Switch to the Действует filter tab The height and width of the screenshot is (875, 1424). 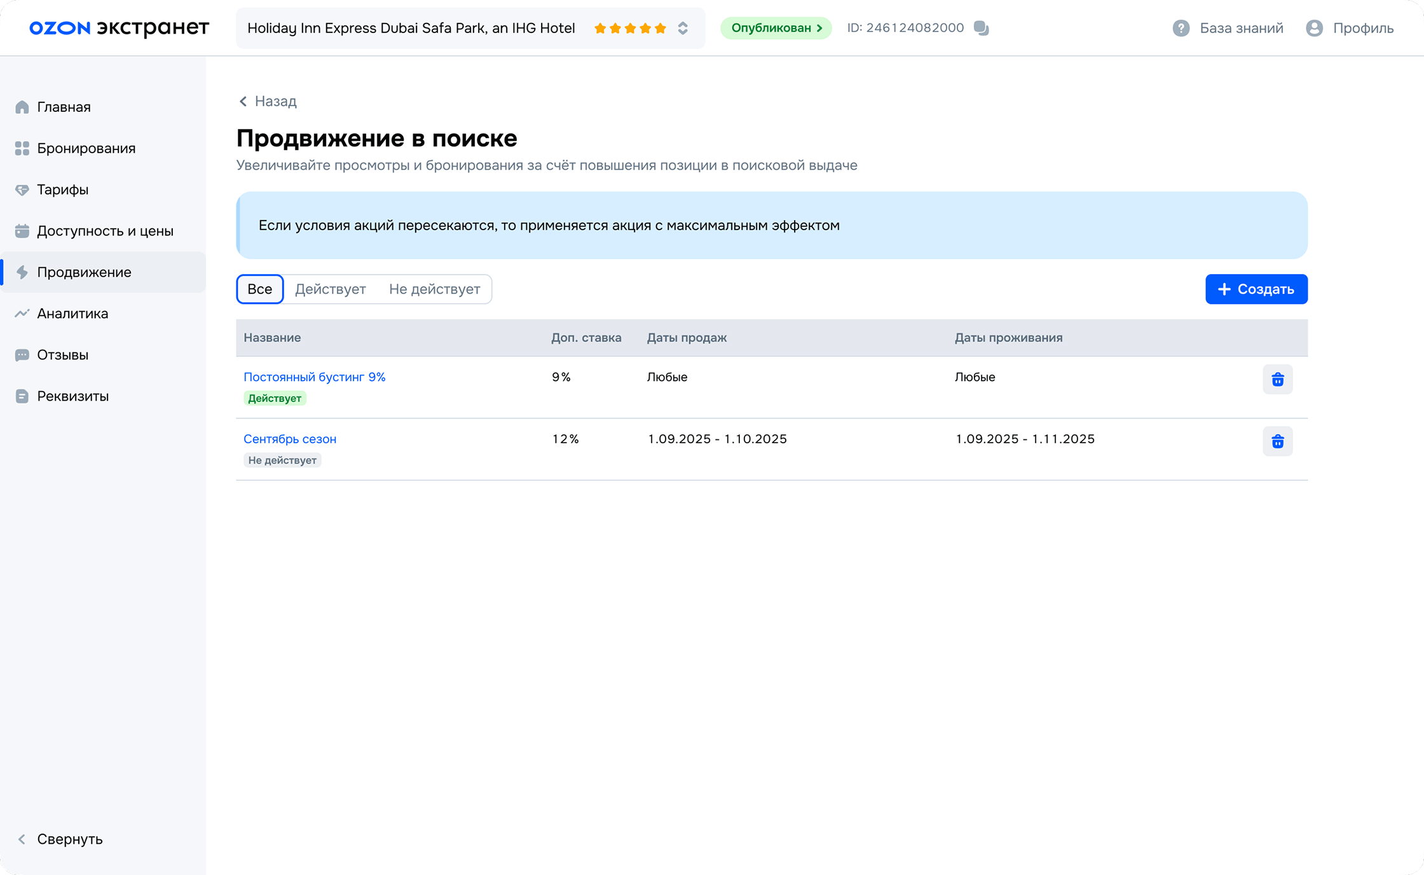tap(330, 289)
